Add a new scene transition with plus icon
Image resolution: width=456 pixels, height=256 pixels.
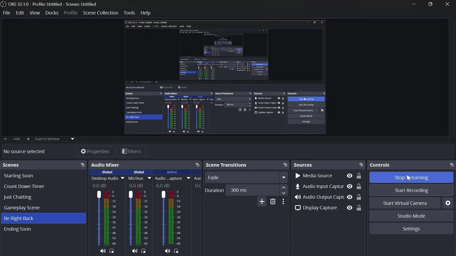[x=262, y=202]
